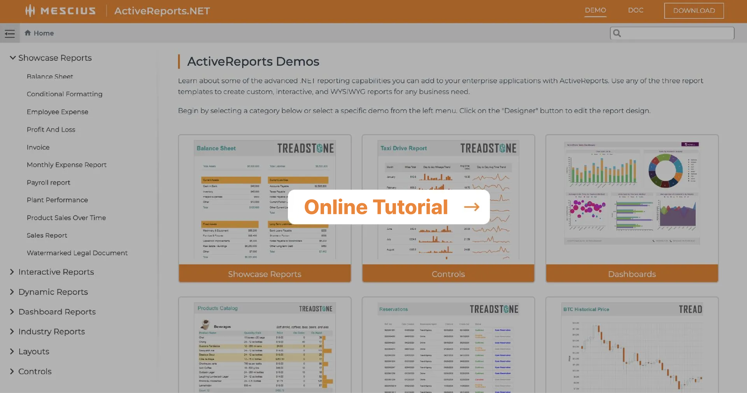747x393 pixels.
Task: Click the search magnifier icon
Action: 617,33
